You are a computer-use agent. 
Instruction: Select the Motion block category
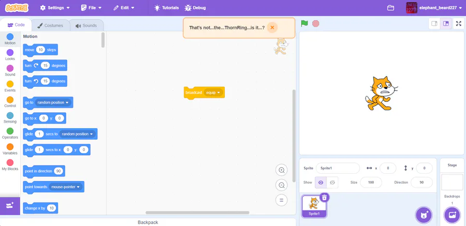tap(10, 39)
